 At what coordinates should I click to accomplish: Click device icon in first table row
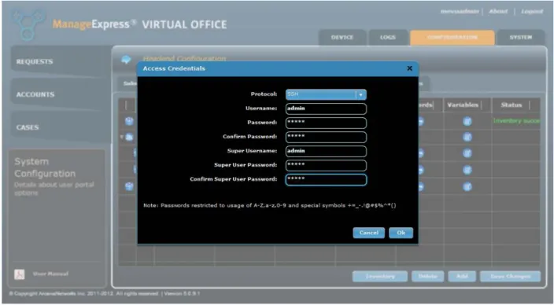pyautogui.click(x=129, y=121)
